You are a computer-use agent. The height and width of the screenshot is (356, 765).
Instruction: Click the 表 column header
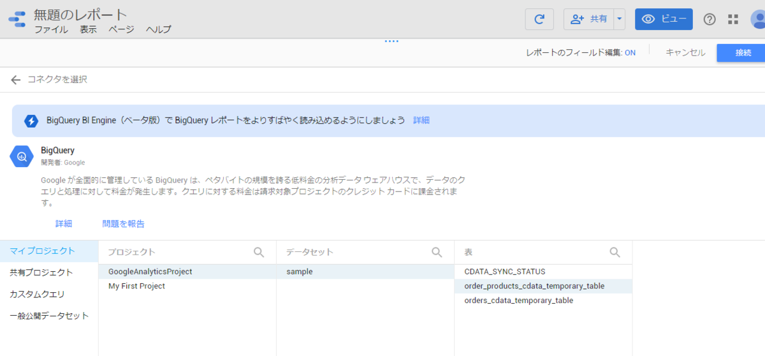tap(469, 253)
